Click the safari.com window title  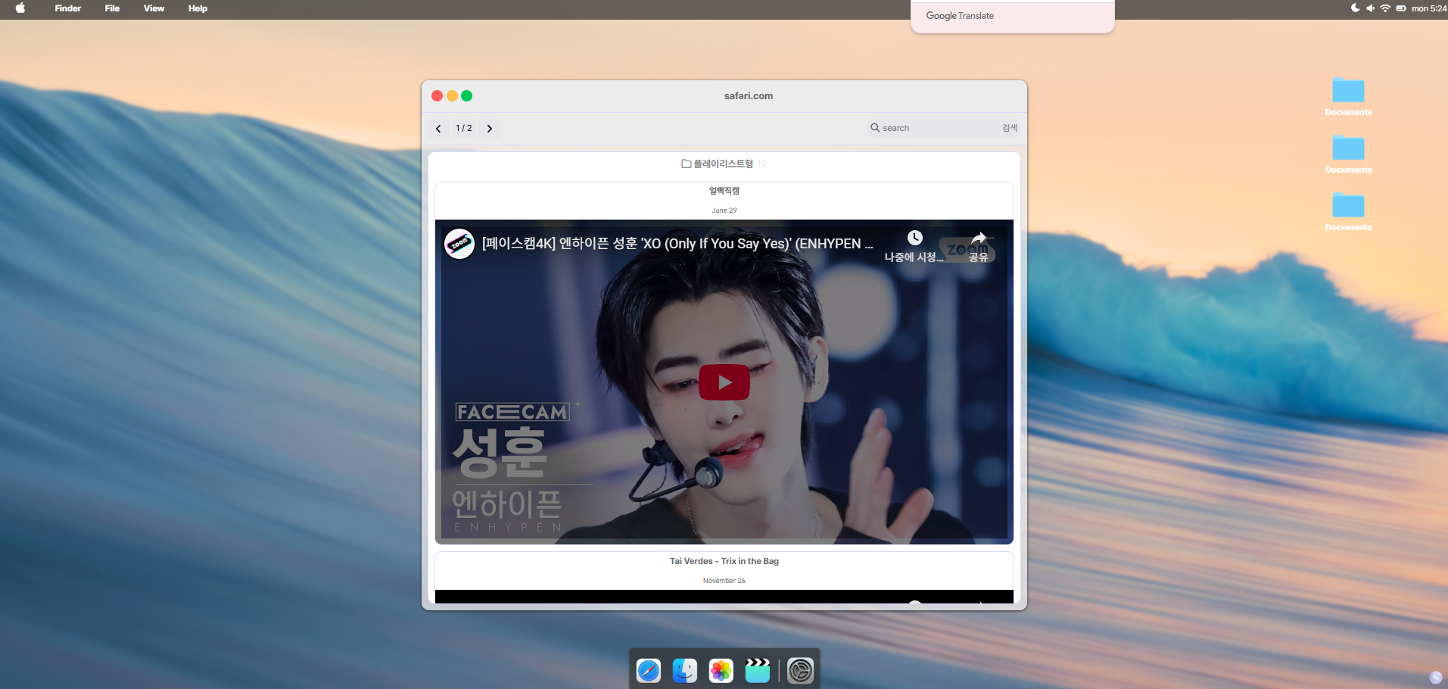tap(749, 96)
